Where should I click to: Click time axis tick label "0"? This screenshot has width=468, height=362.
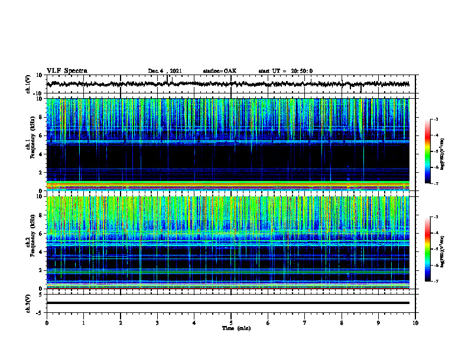point(47,323)
